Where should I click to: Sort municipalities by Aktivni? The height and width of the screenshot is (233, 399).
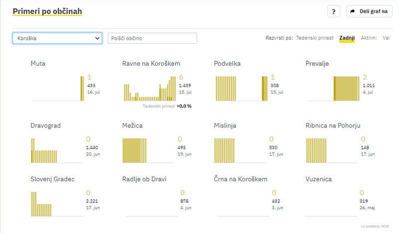[369, 38]
